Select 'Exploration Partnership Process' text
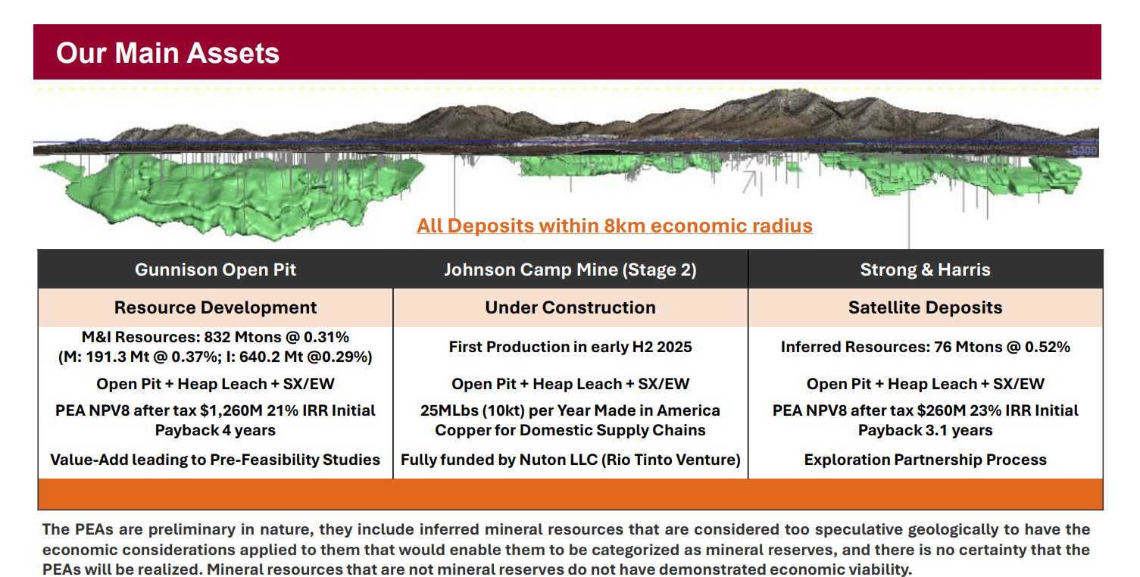This screenshot has height=577, width=1140. coord(925,460)
